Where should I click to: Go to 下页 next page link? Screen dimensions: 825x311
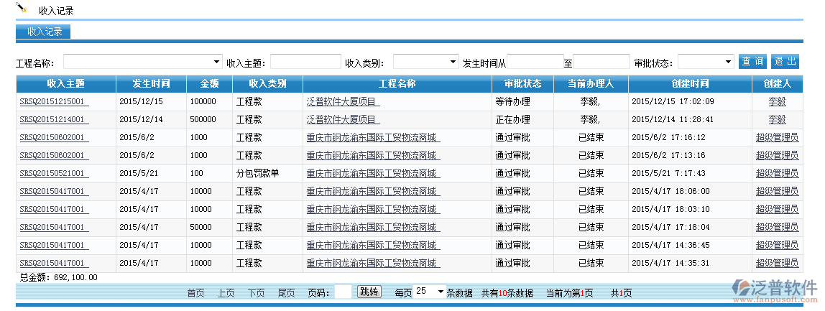click(256, 293)
